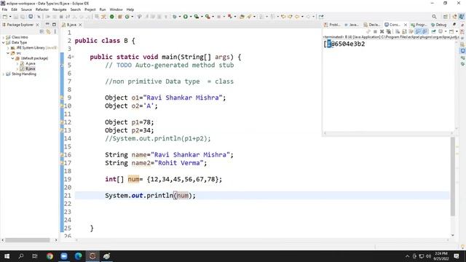Switch to the Problems tab
Screen dimensions: 466x262
(332, 25)
